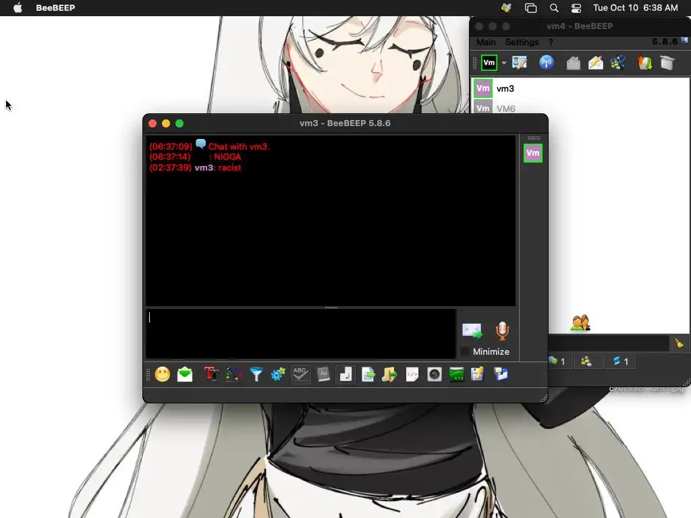Viewport: 691px width, 518px height.
Task: Open the BeeBEEP menu in menu bar
Action: (x=55, y=7)
